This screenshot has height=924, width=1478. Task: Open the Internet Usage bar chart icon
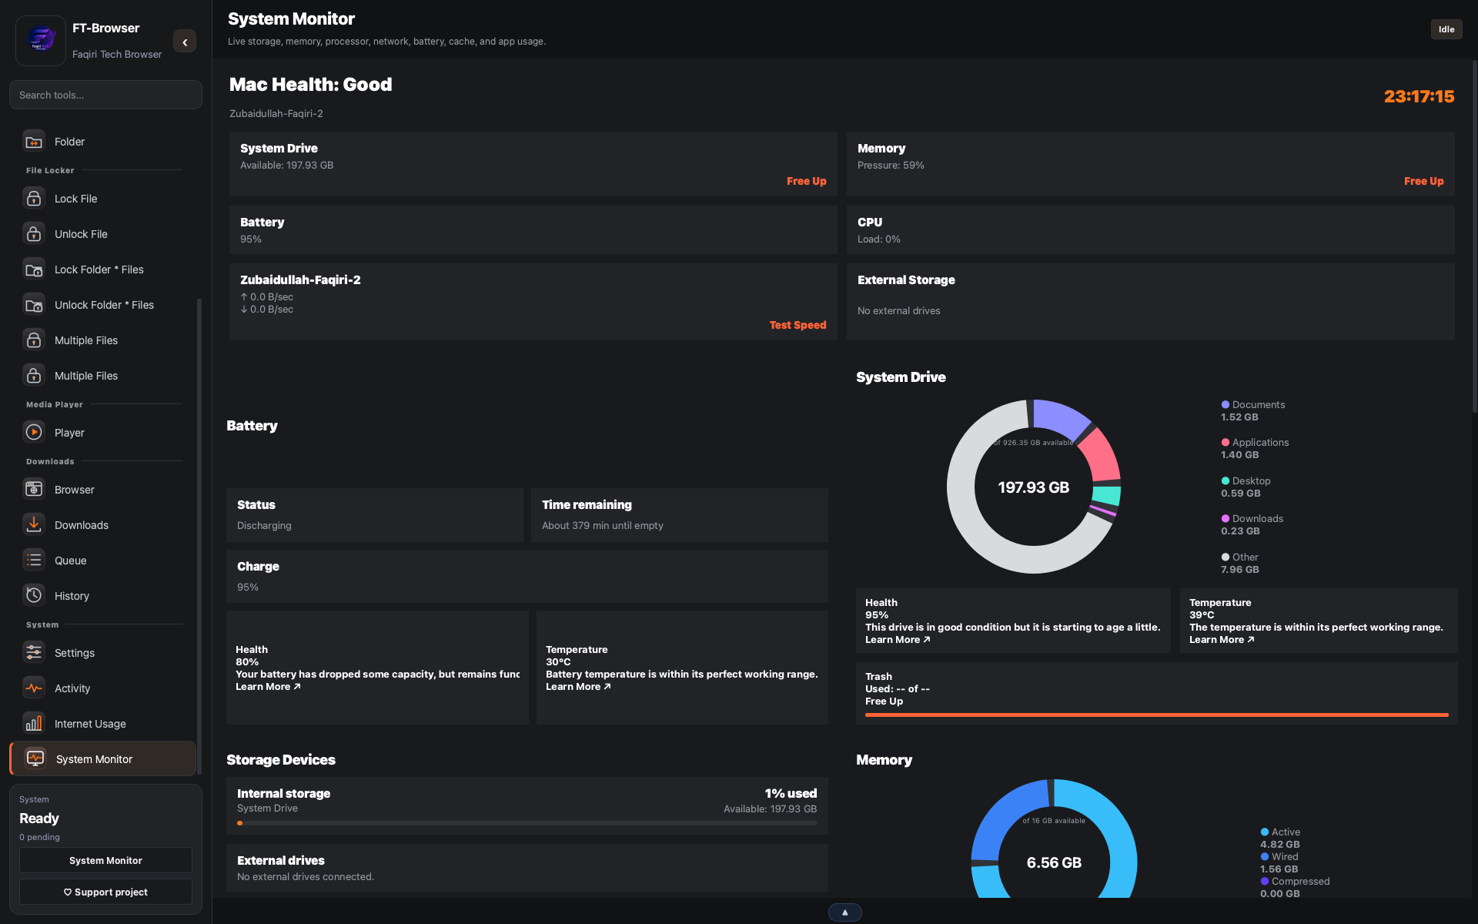[34, 724]
